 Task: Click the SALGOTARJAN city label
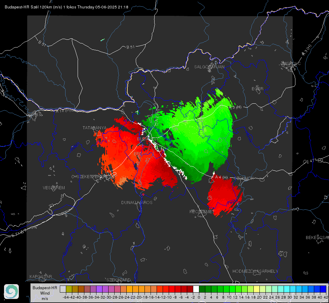[x=209, y=67]
